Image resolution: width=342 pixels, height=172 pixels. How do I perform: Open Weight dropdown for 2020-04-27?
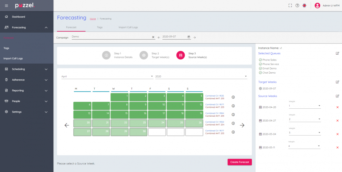(304, 119)
